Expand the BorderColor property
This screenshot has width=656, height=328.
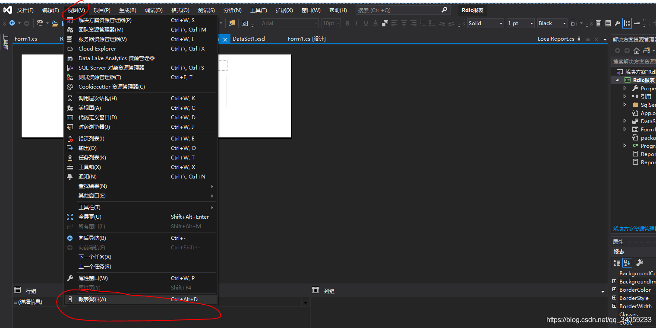615,290
